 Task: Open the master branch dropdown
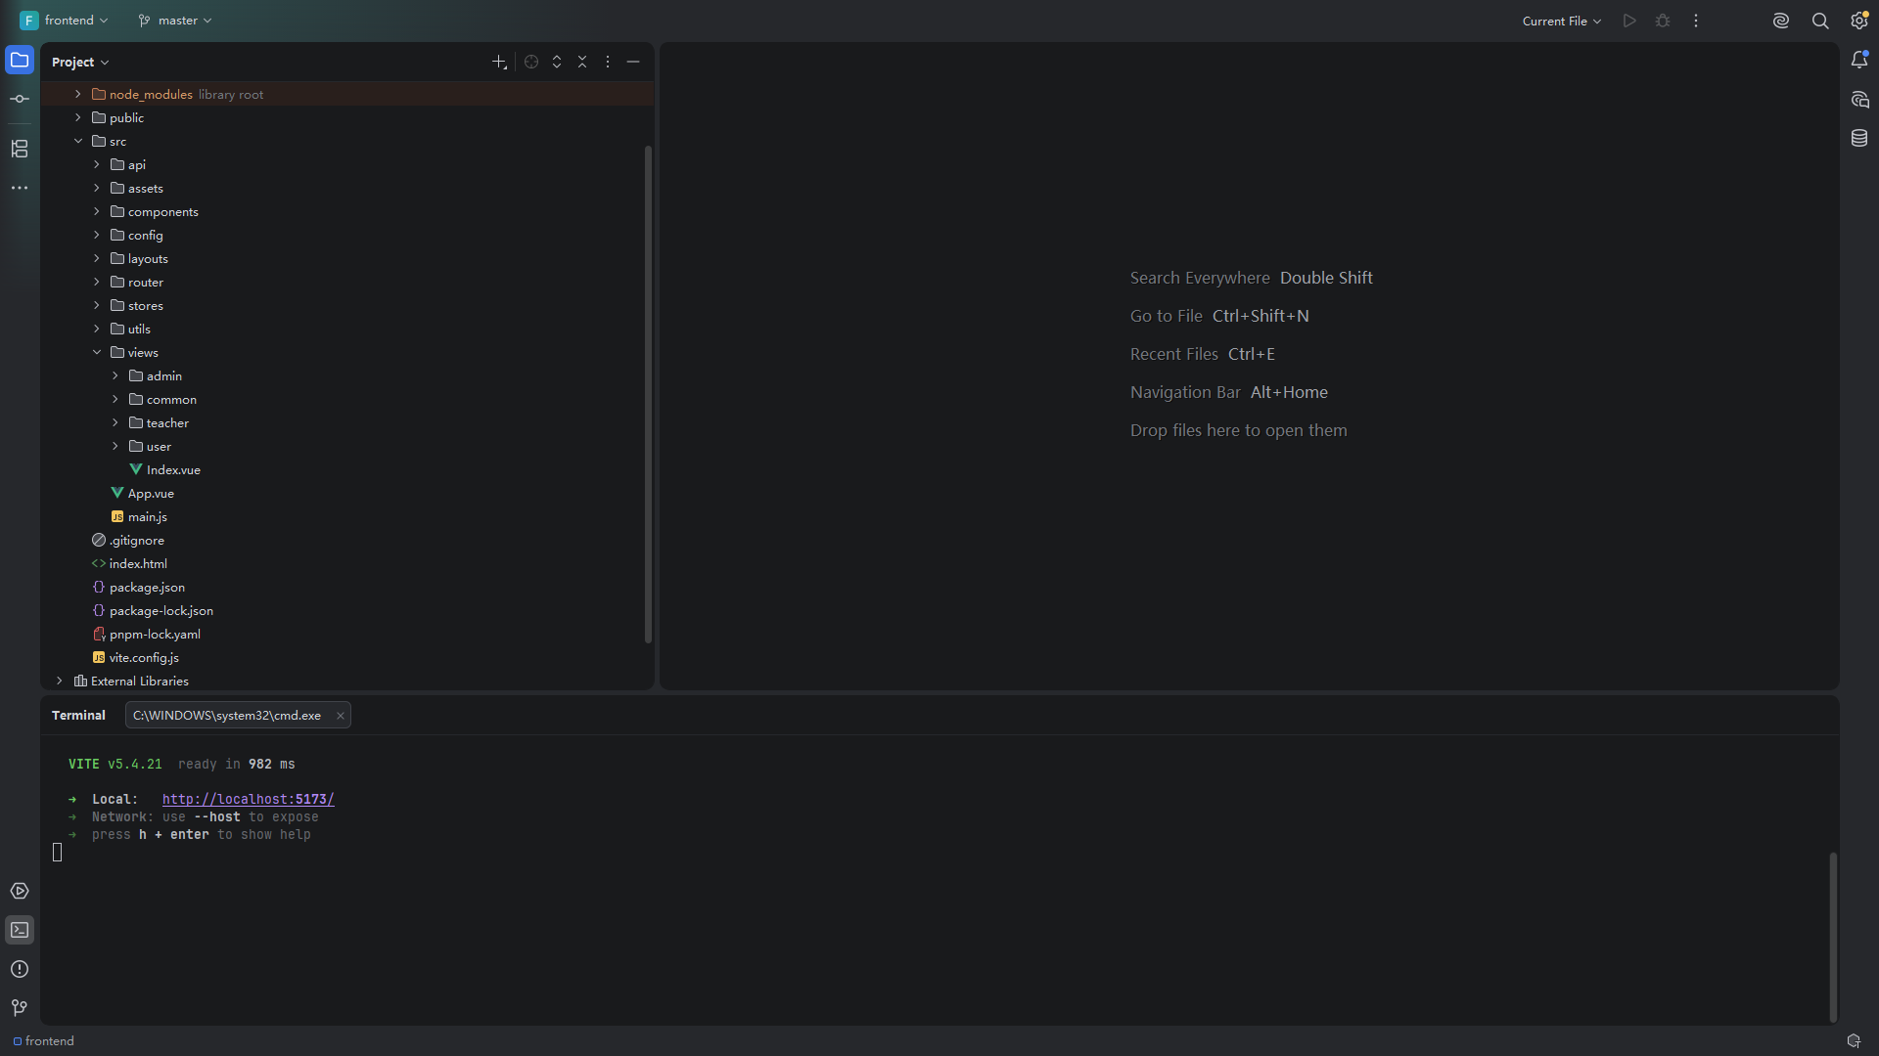175,21
